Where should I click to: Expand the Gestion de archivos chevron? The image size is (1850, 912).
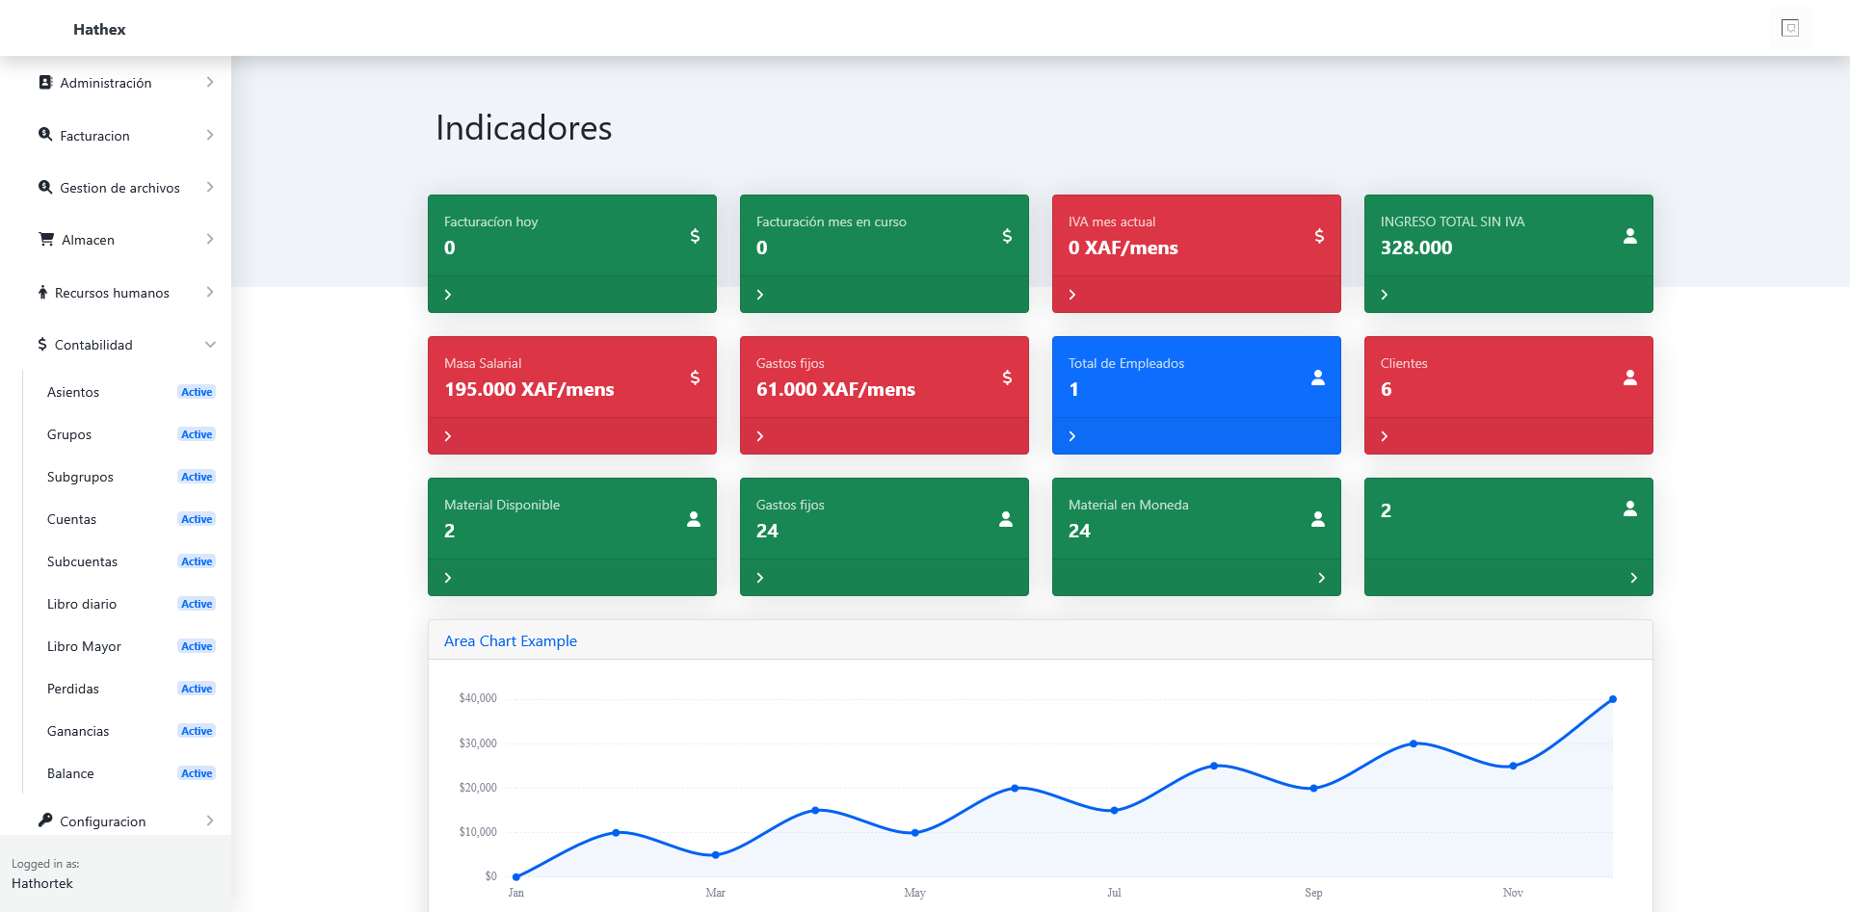point(210,187)
